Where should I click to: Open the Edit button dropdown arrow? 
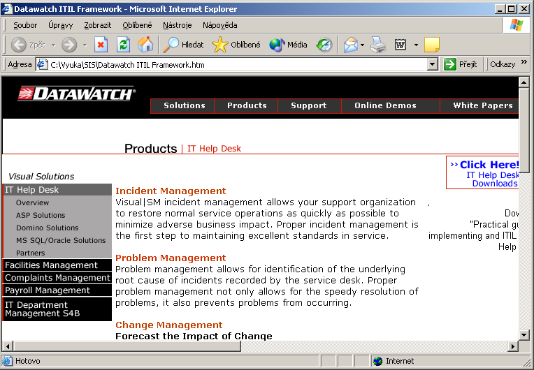click(416, 45)
